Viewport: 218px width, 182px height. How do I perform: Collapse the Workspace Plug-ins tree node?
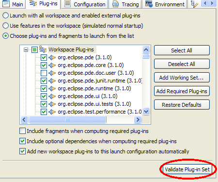tap(26, 50)
